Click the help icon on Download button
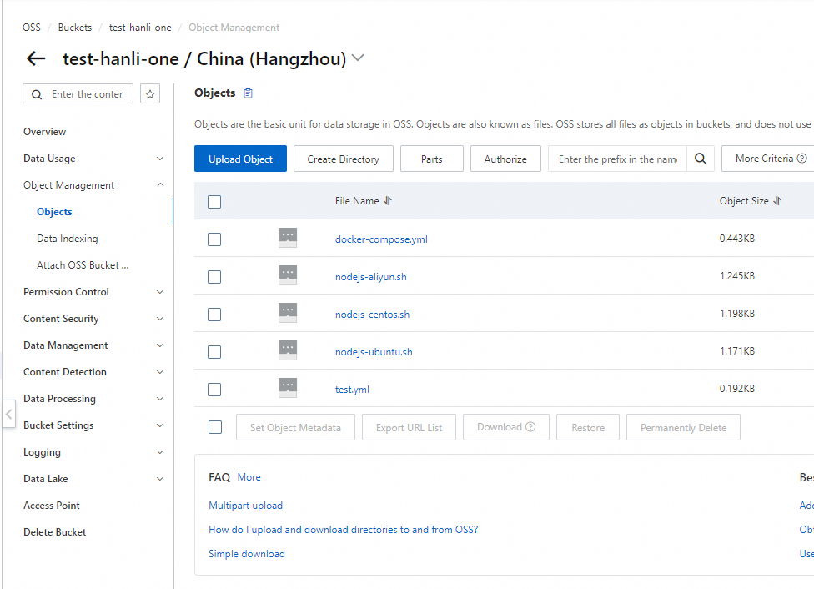 (x=530, y=427)
